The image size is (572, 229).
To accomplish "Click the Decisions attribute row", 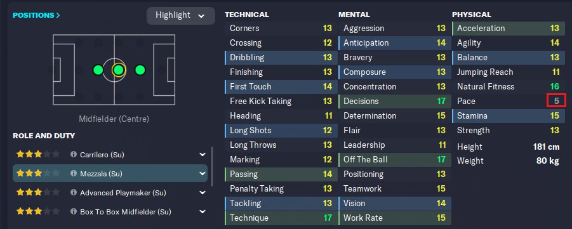I will [395, 101].
